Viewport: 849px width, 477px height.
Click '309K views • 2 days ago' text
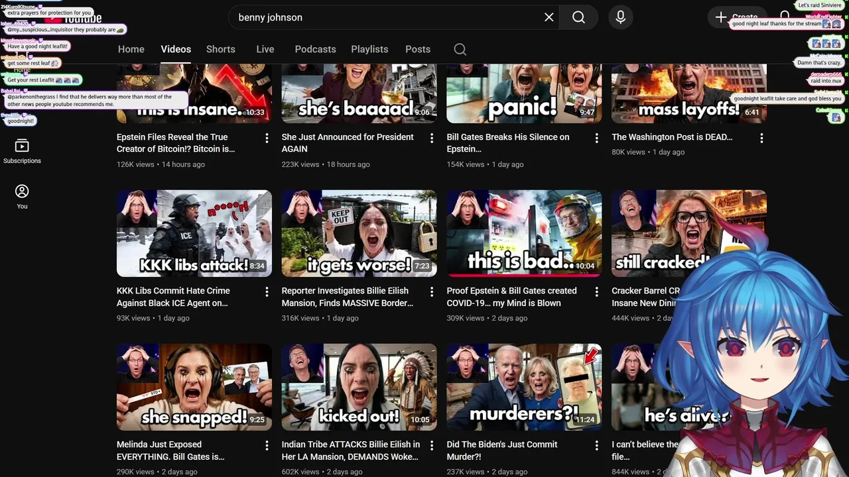coord(488,318)
